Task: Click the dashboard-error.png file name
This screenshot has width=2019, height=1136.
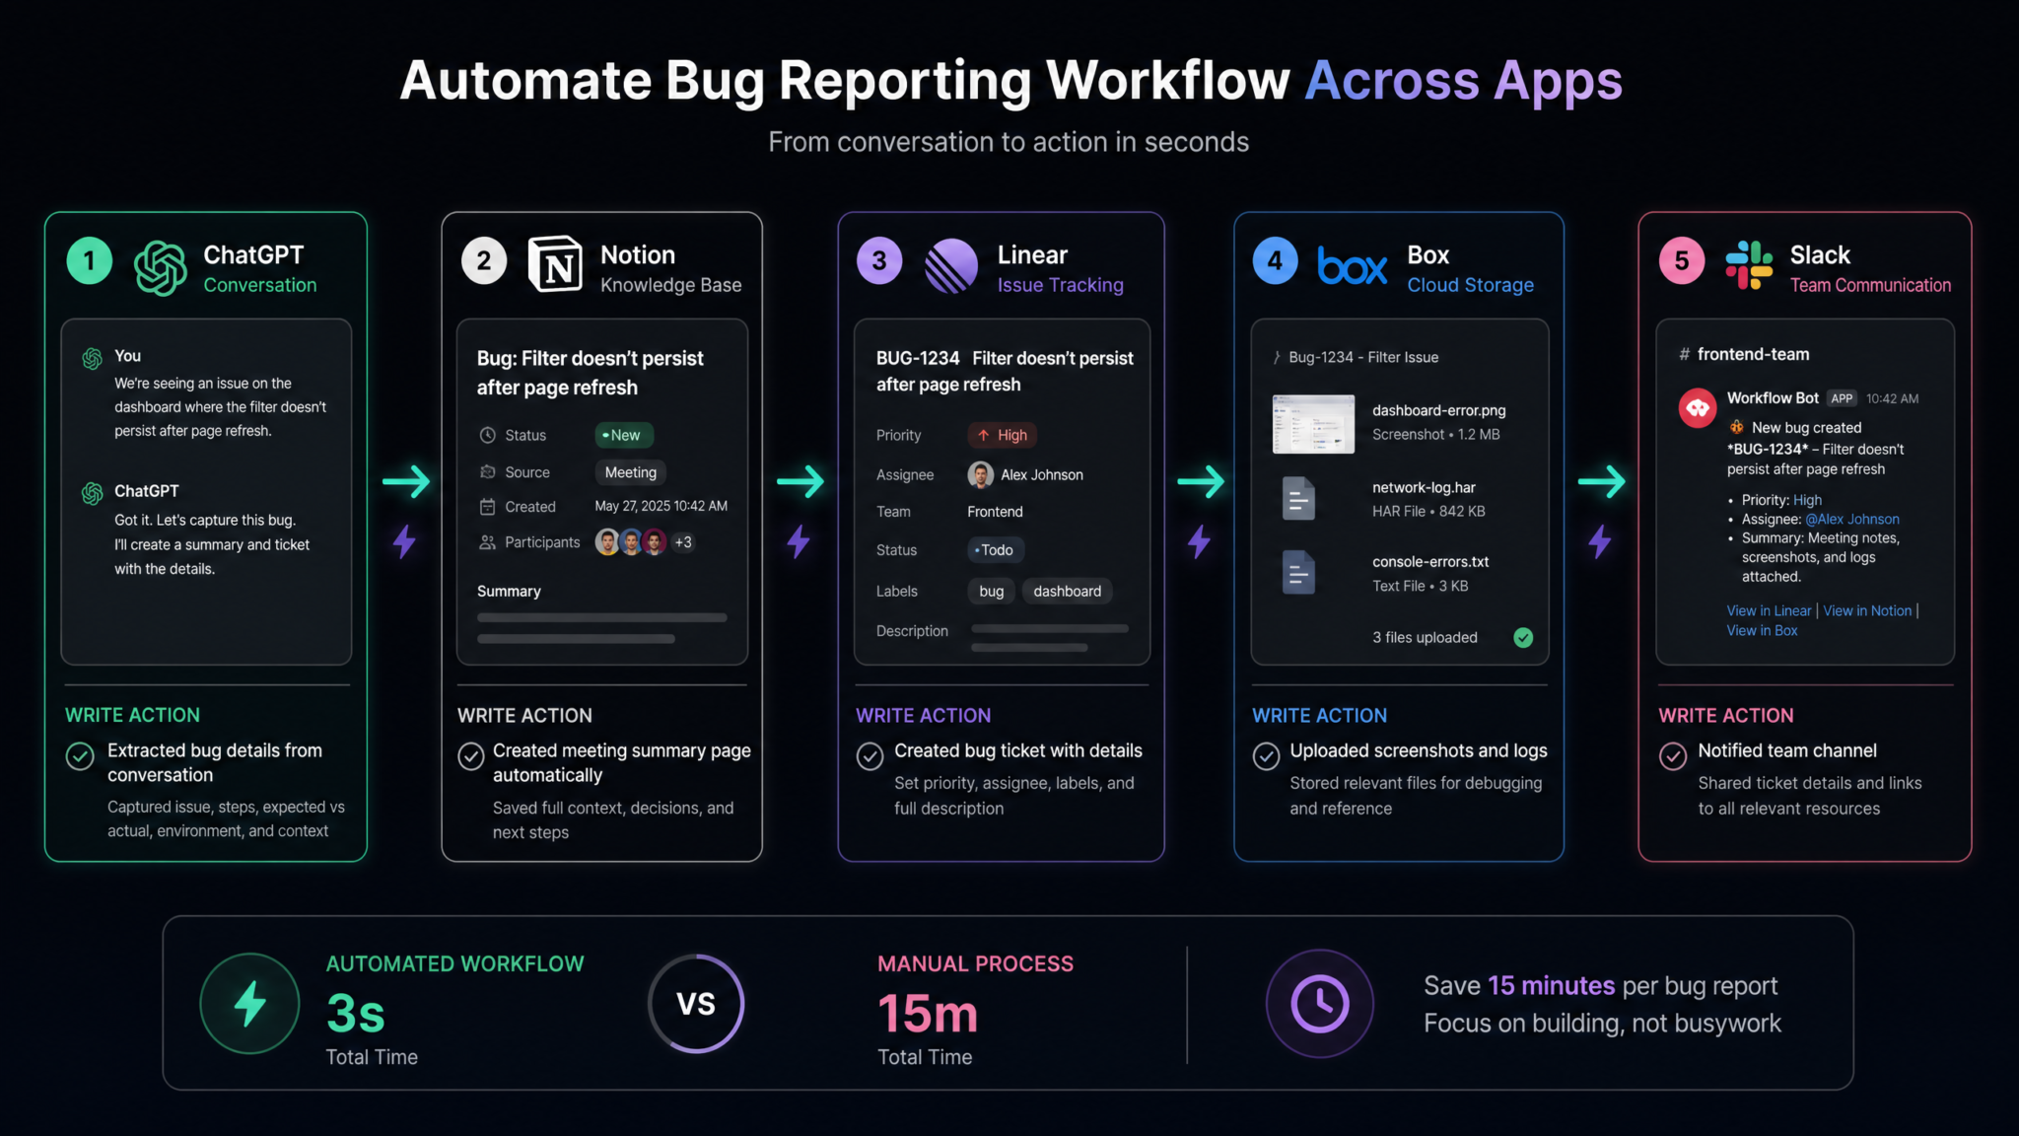Action: point(1439,410)
